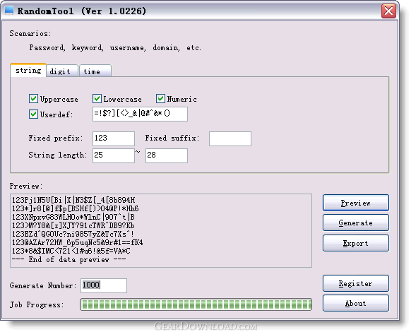Screen dimensions: 411x332
Task: Click the Job Progress bar
Action: tap(196, 304)
